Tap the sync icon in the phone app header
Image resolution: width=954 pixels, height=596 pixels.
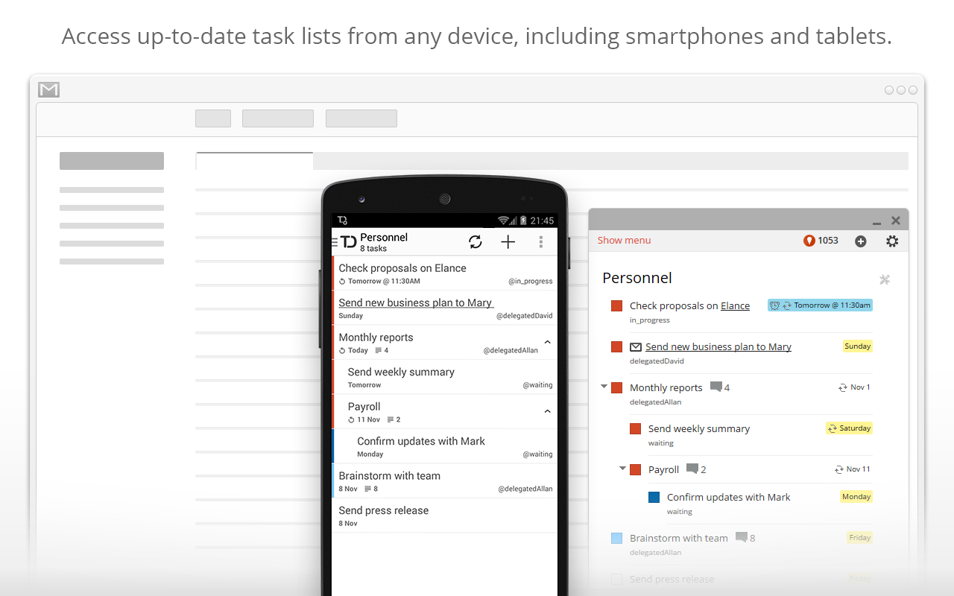pyautogui.click(x=475, y=241)
